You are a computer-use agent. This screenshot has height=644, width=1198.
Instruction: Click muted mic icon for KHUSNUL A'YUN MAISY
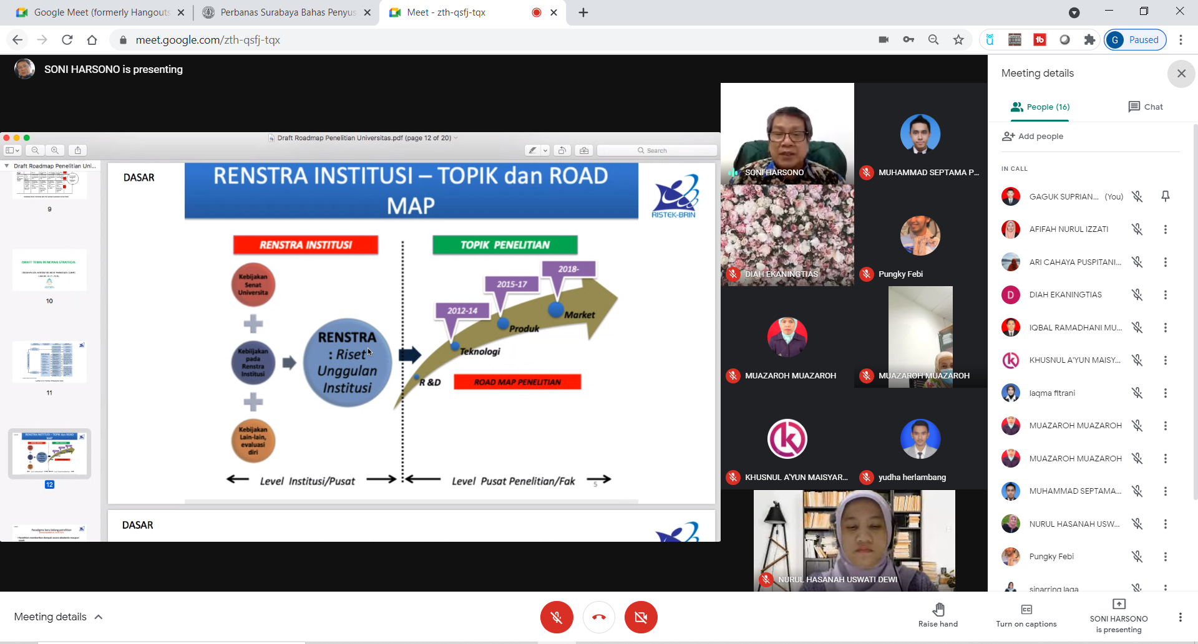click(1137, 360)
